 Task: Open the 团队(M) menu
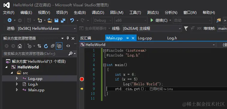click(x=117, y=13)
